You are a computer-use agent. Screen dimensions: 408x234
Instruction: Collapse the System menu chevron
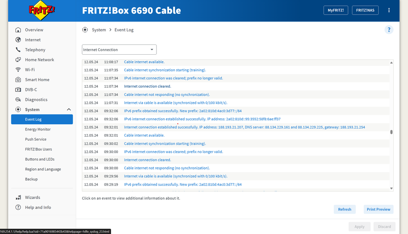69,110
